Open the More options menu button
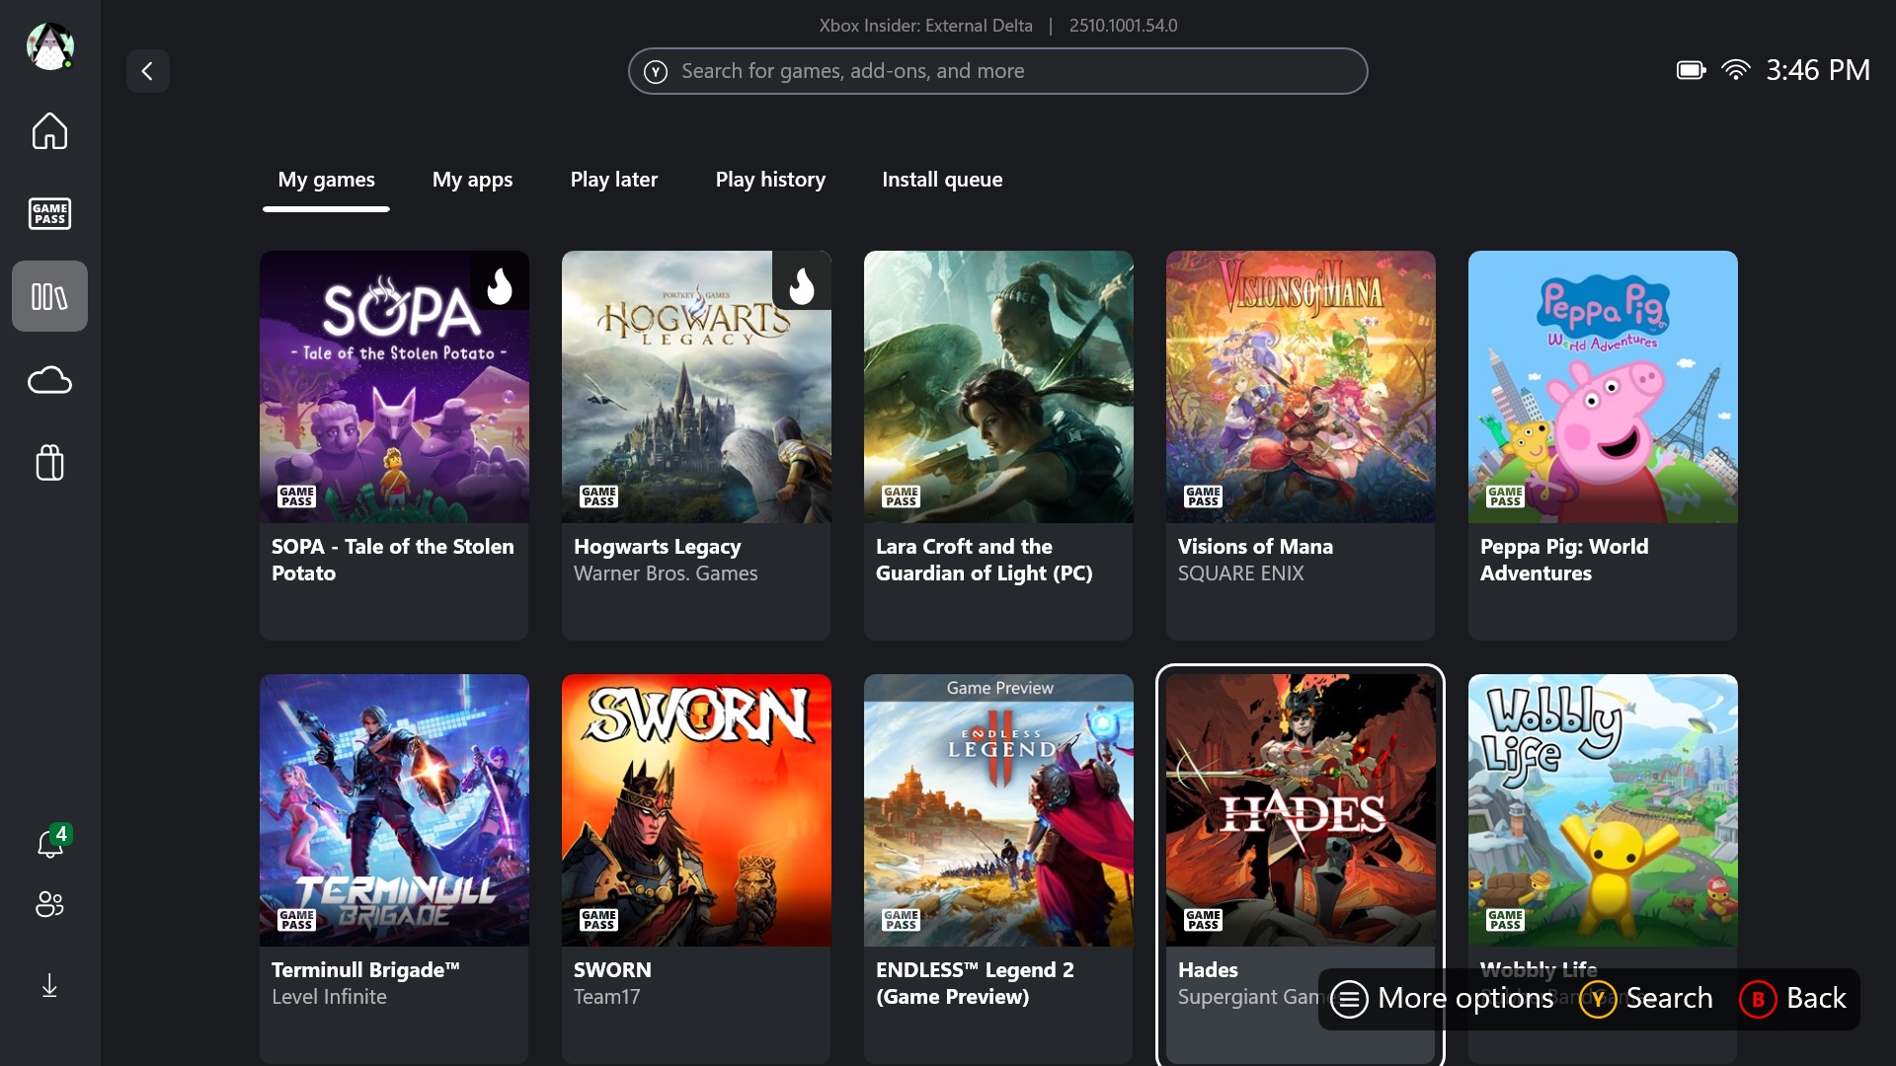The height and width of the screenshot is (1066, 1896). (x=1442, y=999)
